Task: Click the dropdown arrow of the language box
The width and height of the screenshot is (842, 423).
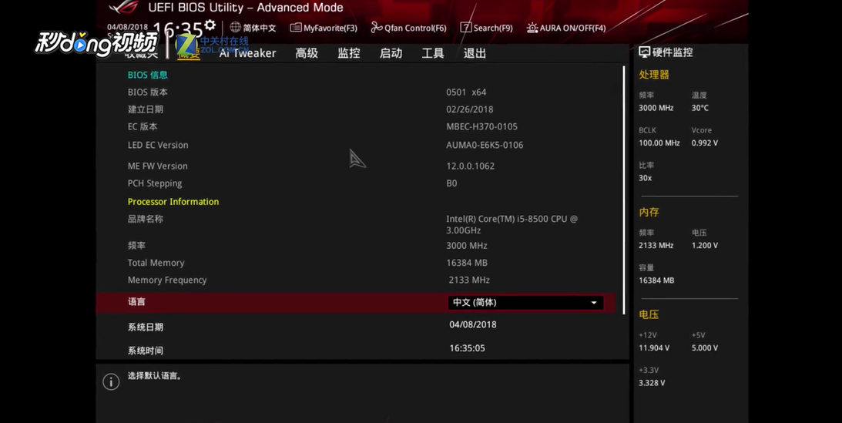Action: click(x=593, y=303)
